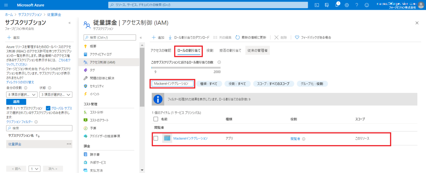The image size is (426, 173).
Task: Switch to the 拒否の割り当て tab
Action: coord(230,51)
